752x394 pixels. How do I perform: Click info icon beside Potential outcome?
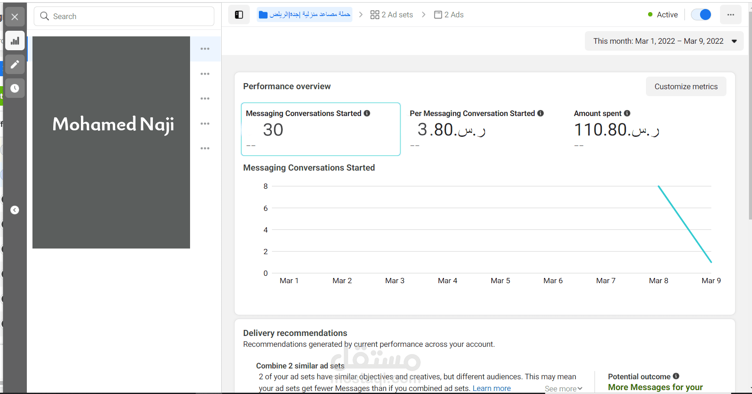point(676,376)
